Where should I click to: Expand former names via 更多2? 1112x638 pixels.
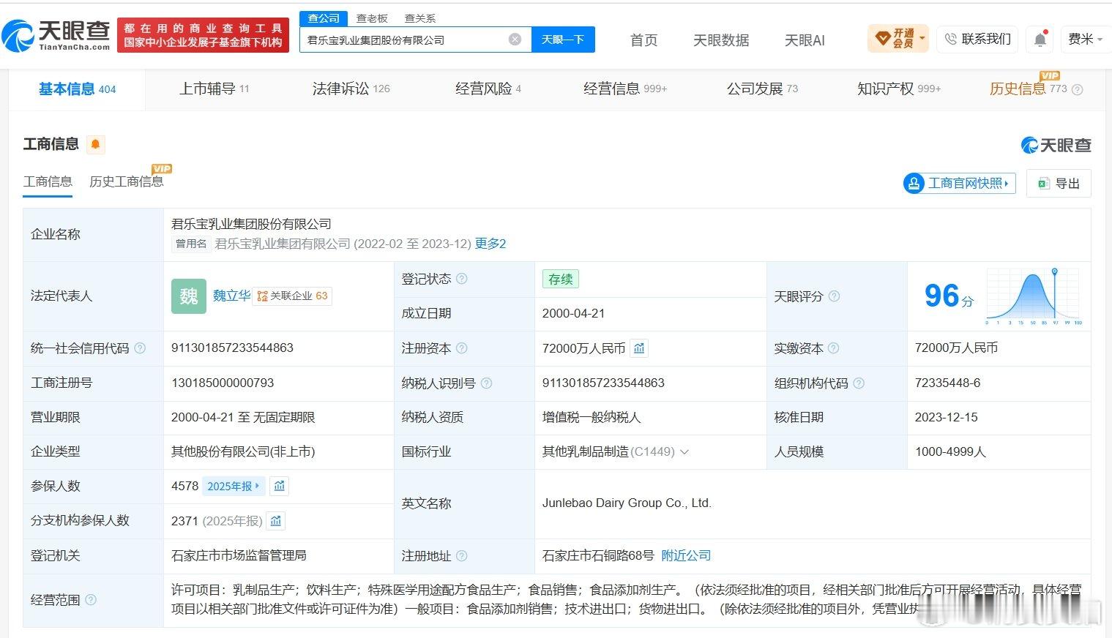coord(490,244)
